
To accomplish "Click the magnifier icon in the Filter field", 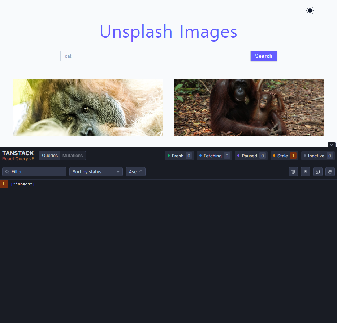I will (x=7, y=172).
